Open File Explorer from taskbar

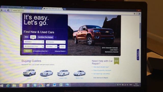[14, 86]
